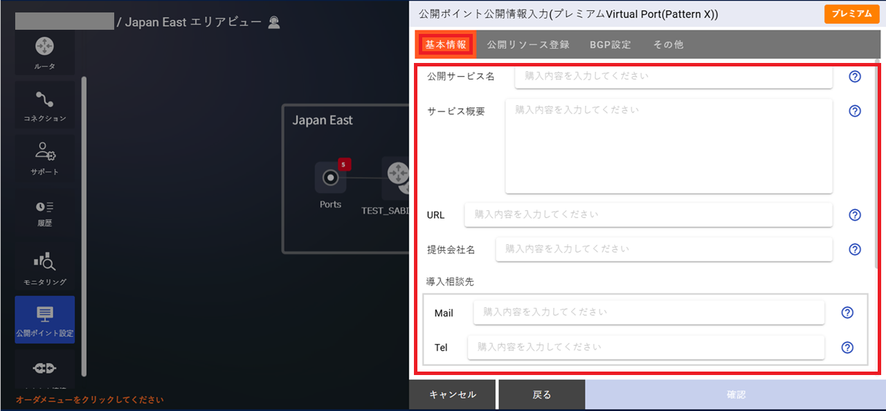Open help for 公開サービス名 field
886x411 pixels.
pyautogui.click(x=854, y=77)
